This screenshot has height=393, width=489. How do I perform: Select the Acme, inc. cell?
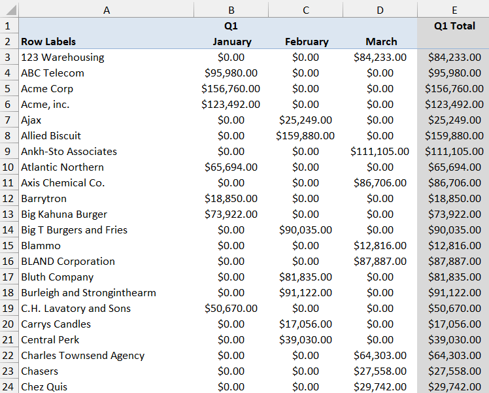pyautogui.click(x=107, y=104)
